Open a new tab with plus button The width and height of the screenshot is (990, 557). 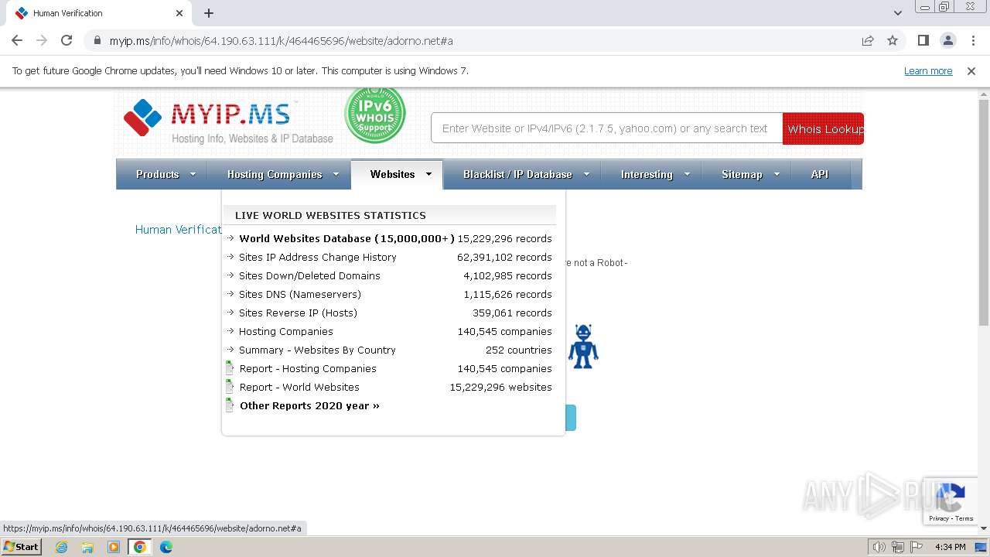(x=209, y=13)
